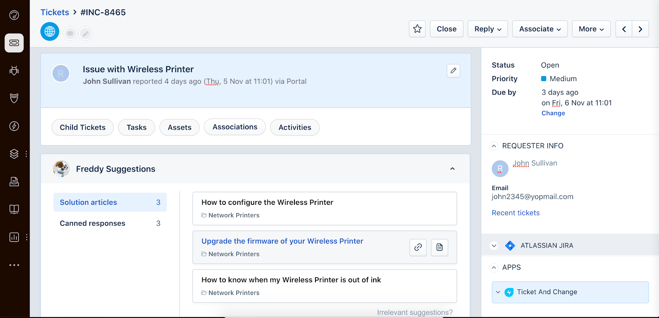Go to next ticket arrow
This screenshot has height=318, width=659.
640,29
